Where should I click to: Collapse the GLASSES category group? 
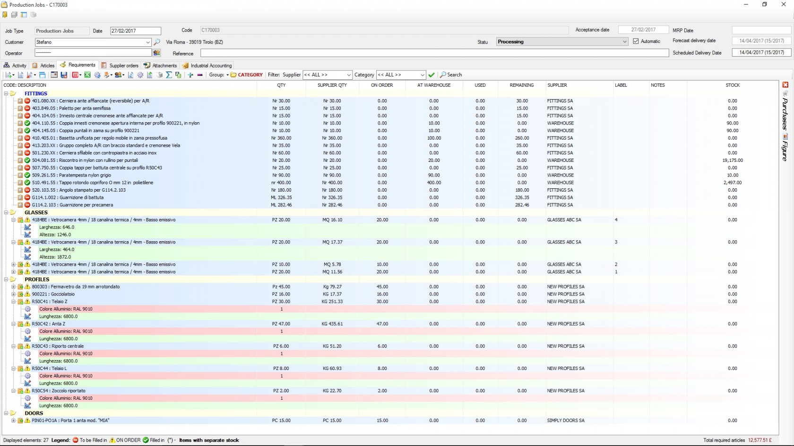pyautogui.click(x=6, y=212)
